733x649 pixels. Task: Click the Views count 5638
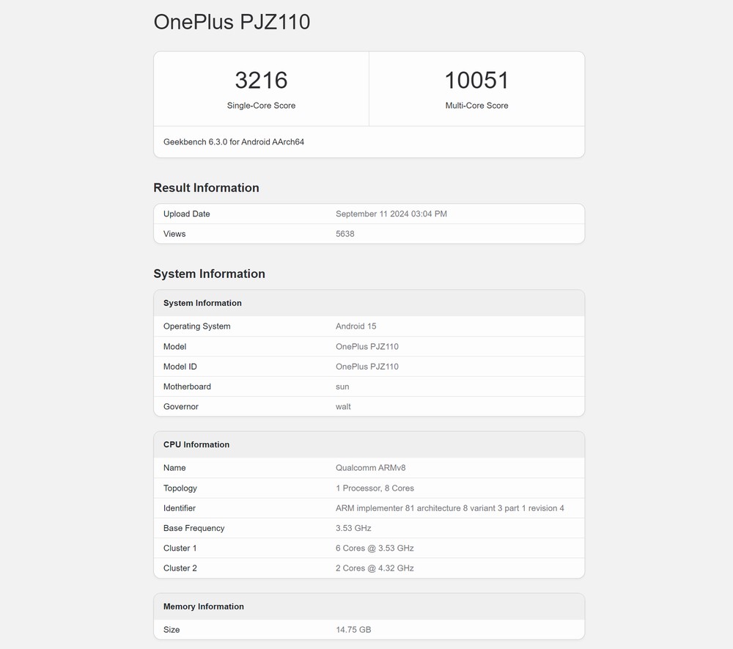point(345,234)
